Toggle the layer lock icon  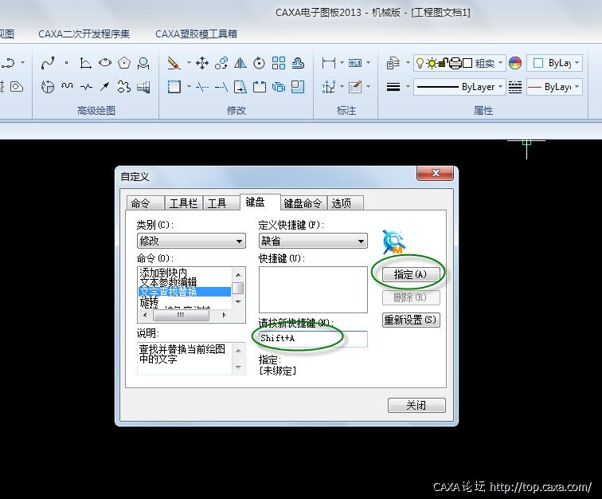pyautogui.click(x=443, y=63)
